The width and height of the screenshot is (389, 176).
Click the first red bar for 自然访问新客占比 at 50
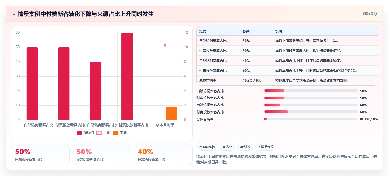coord(32,83)
